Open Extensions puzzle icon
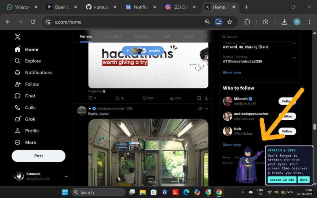 (x=247, y=22)
